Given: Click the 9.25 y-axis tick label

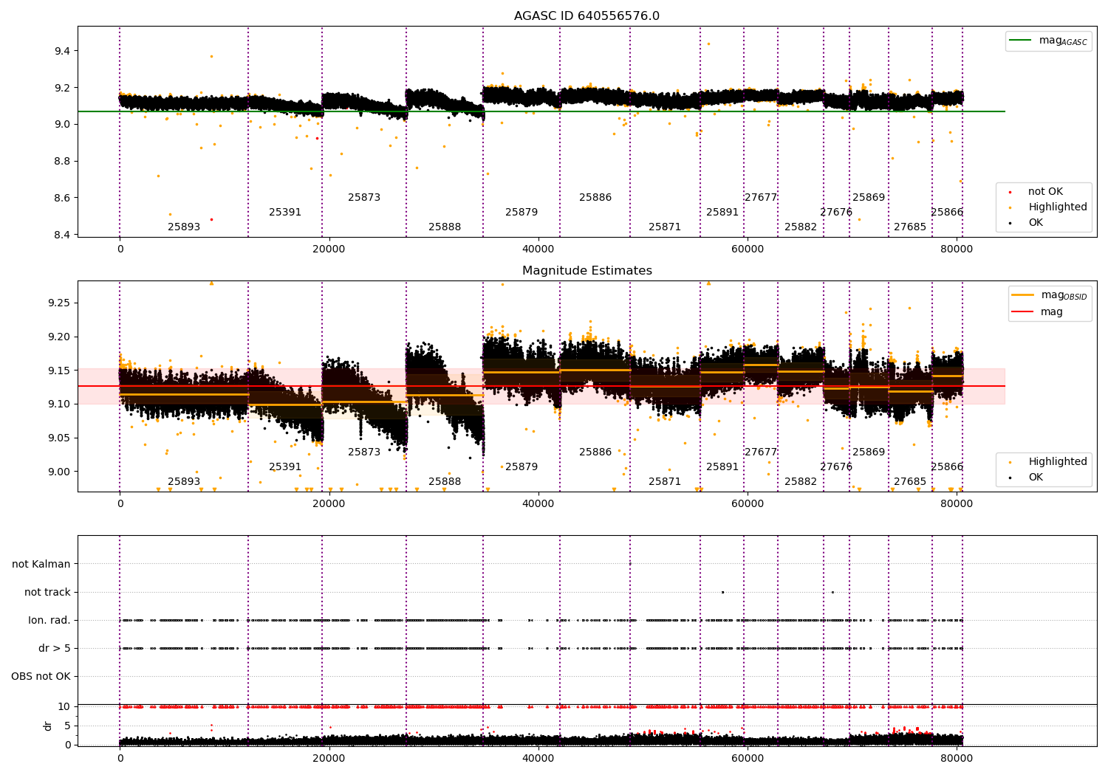Looking at the screenshot, I should pyautogui.click(x=59, y=303).
